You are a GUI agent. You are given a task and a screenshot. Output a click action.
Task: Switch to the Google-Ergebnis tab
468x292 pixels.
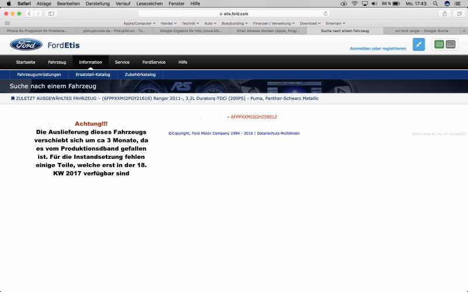[191, 31]
